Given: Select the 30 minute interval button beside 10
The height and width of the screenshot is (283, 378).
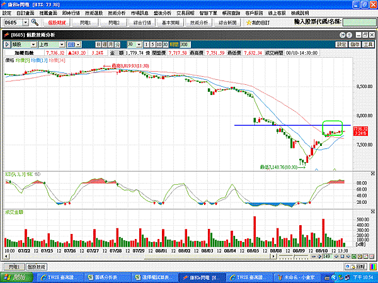Looking at the screenshot, I should tap(165, 45).
